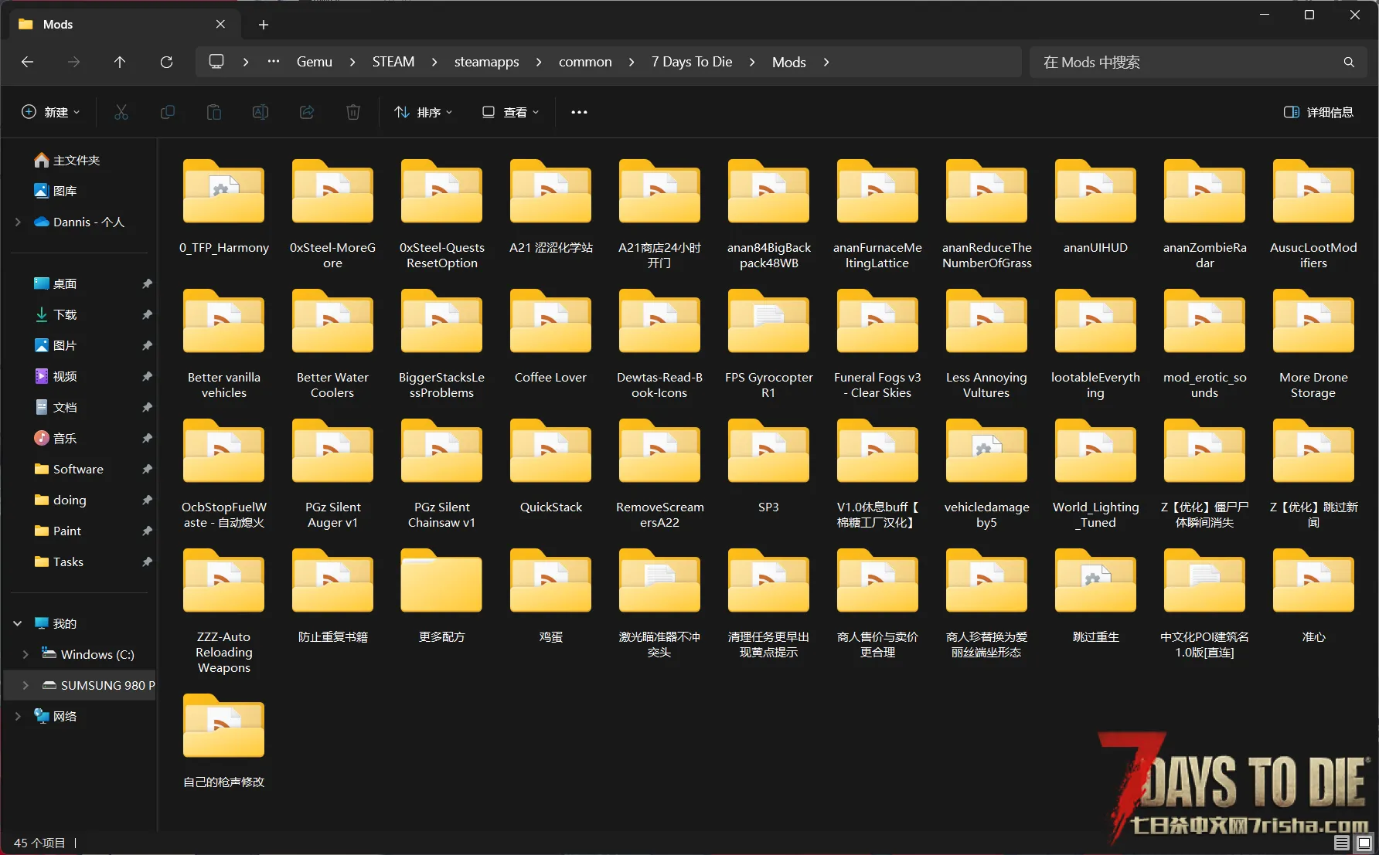Switch to large icons view icon

click(1364, 843)
